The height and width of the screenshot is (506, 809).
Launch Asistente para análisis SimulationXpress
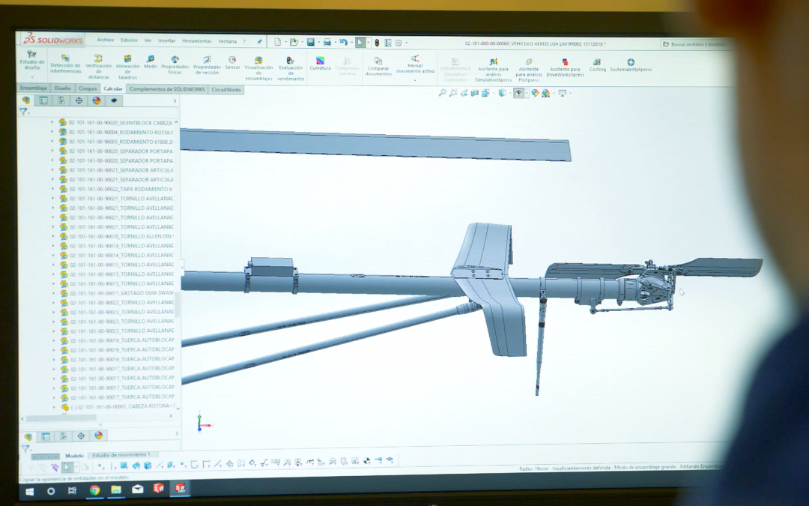click(x=493, y=70)
